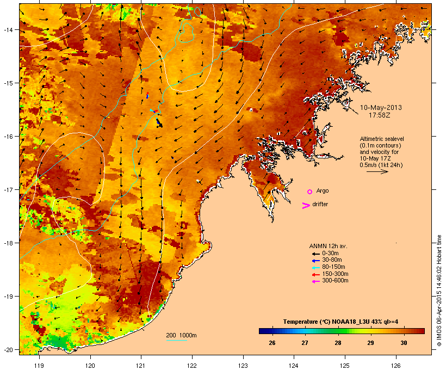
Task: Click the 119 longitude axis label
Action: click(39, 366)
